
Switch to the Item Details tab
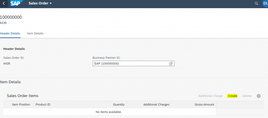pyautogui.click(x=35, y=33)
